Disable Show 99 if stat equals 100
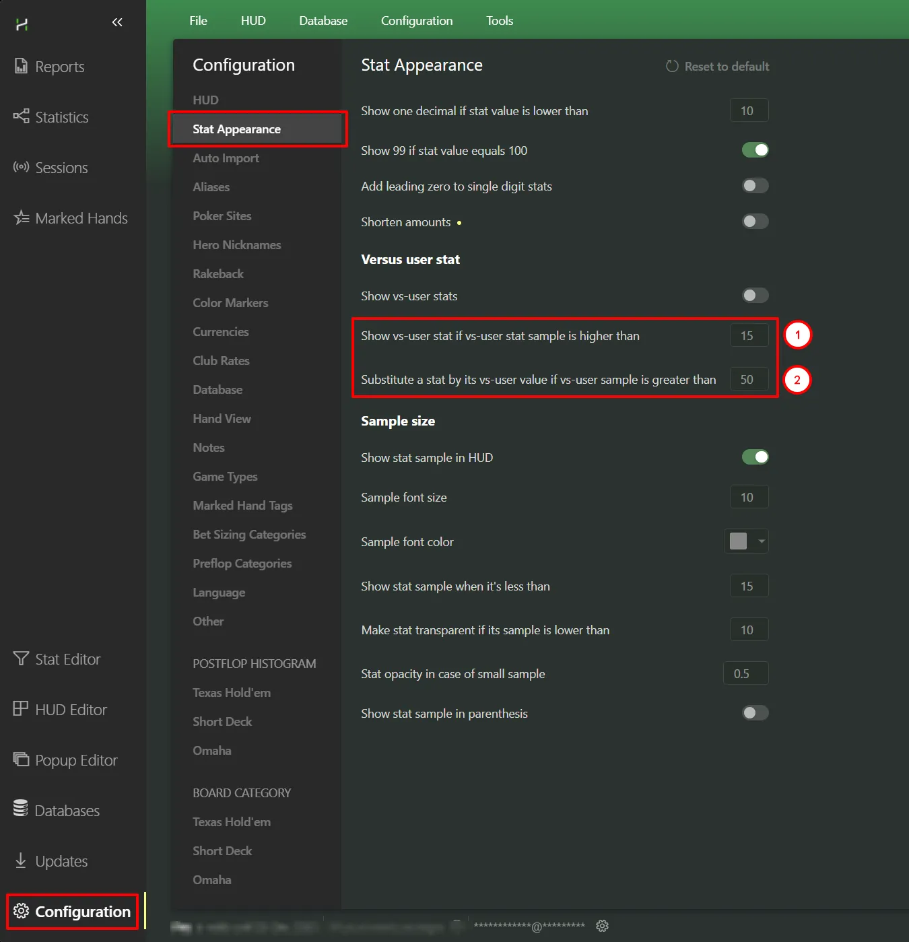 click(755, 150)
